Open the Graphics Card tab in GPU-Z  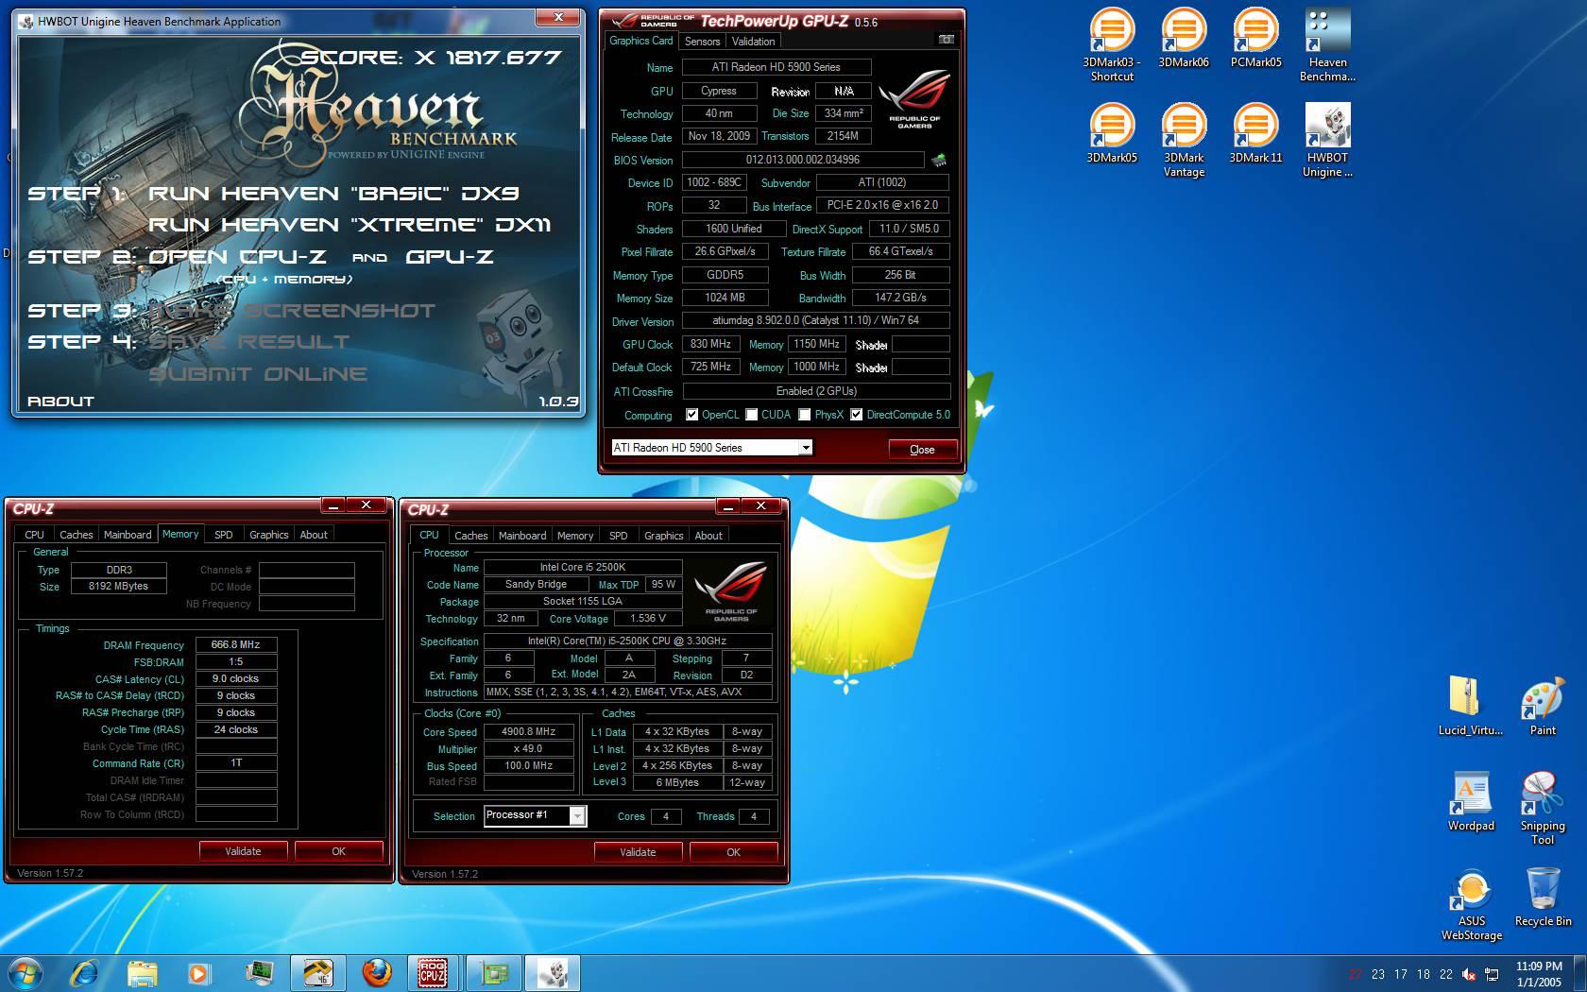640,41
